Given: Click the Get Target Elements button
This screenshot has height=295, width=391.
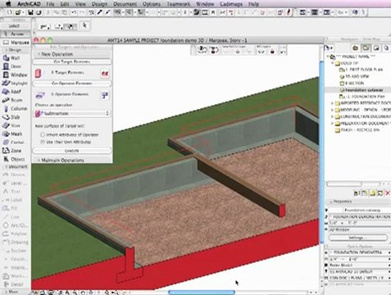Looking at the screenshot, I should tap(72, 61).
